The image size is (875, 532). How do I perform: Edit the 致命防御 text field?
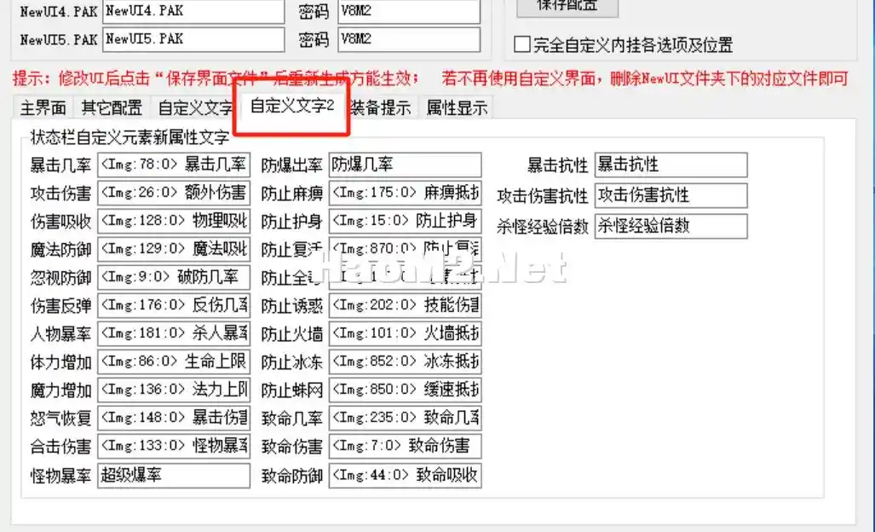click(x=406, y=476)
